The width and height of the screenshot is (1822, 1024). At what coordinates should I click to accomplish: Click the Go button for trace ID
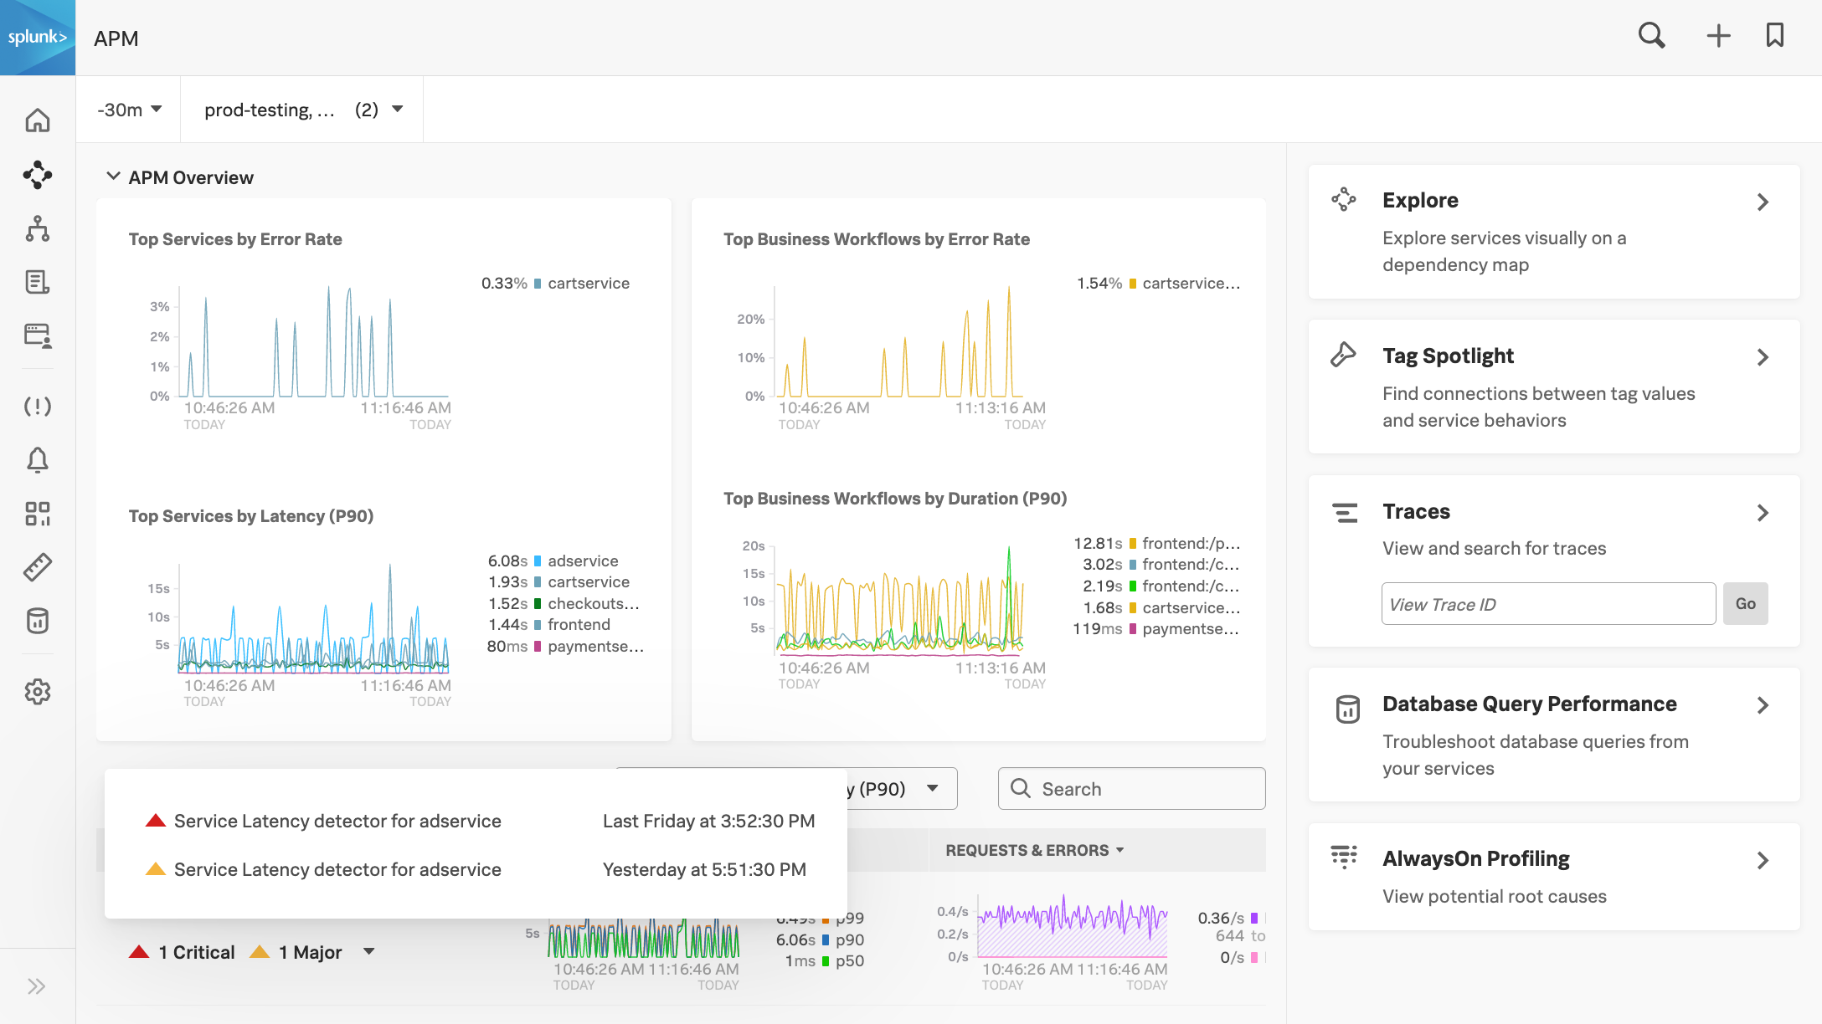click(1745, 604)
